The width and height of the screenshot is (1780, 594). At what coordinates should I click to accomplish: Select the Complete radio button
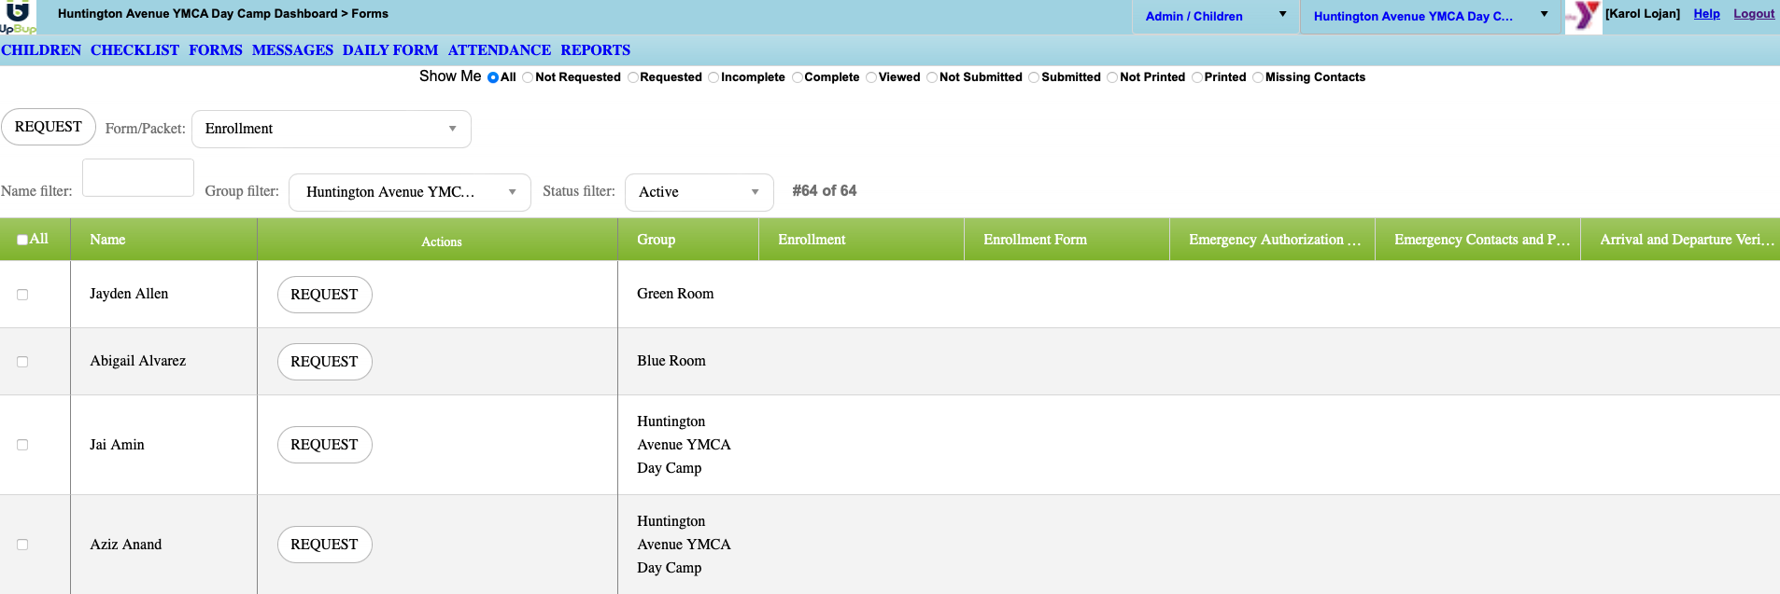pyautogui.click(x=798, y=77)
